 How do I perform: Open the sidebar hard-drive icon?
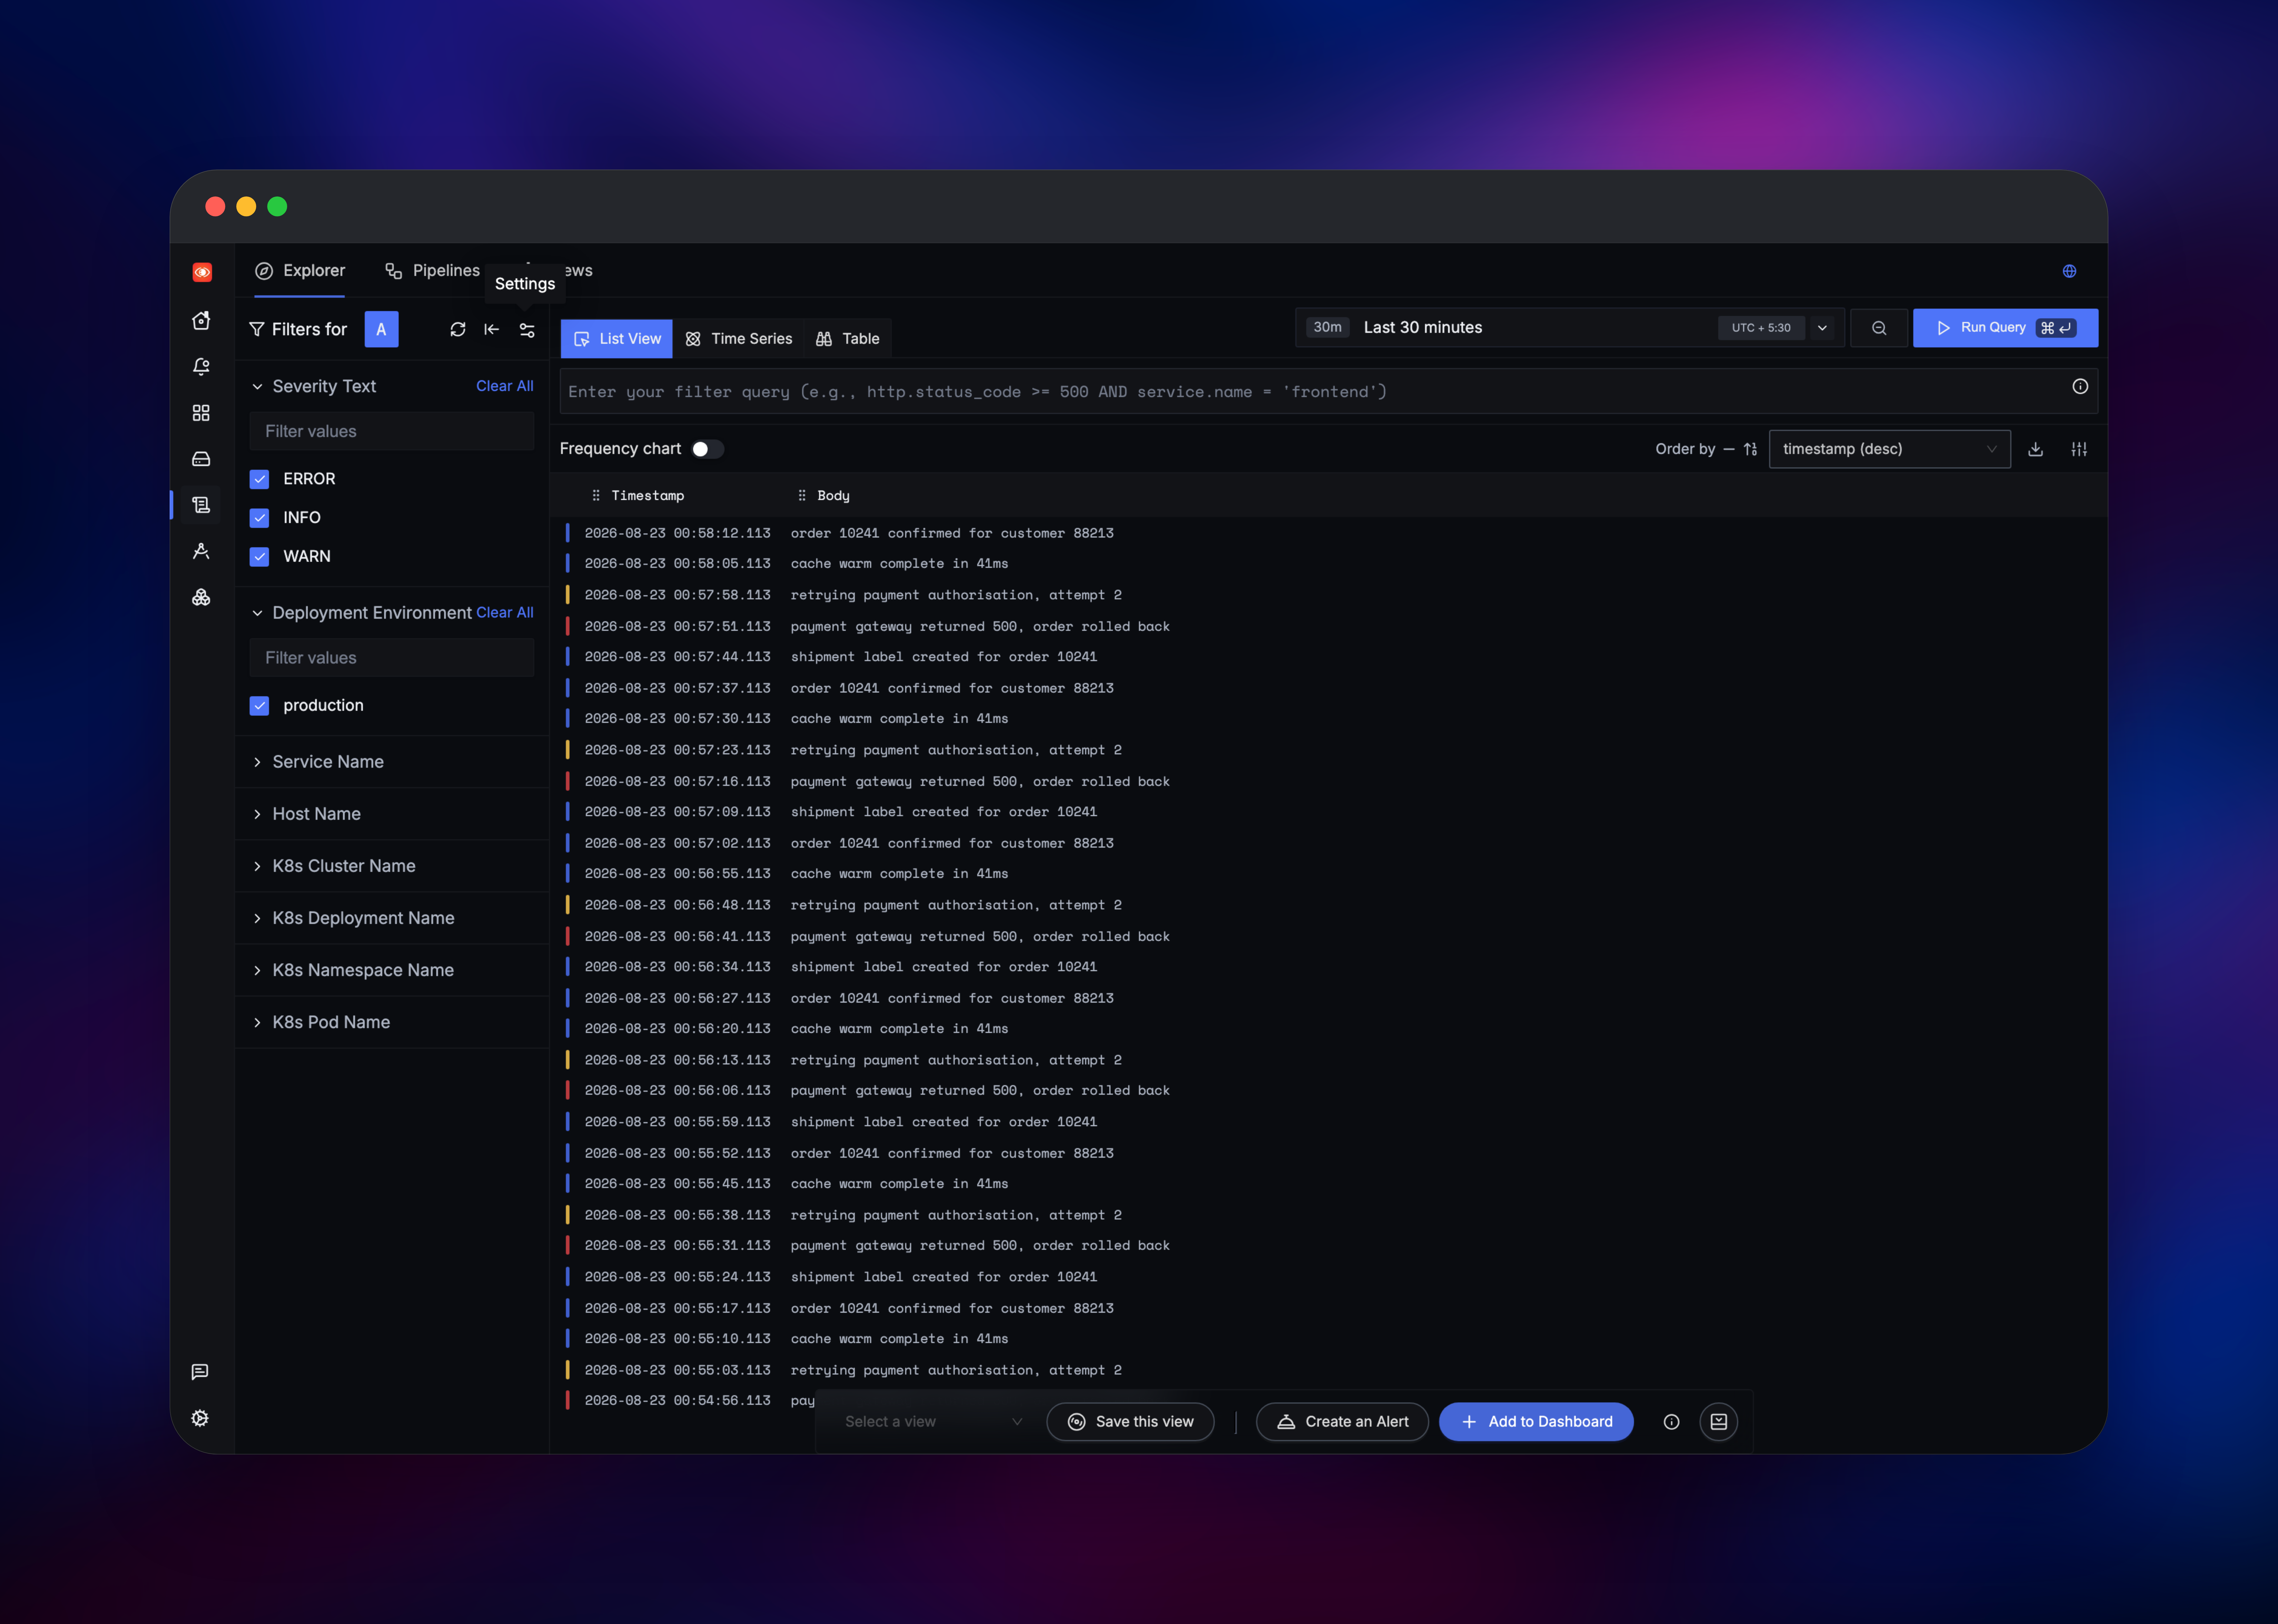pyautogui.click(x=201, y=459)
